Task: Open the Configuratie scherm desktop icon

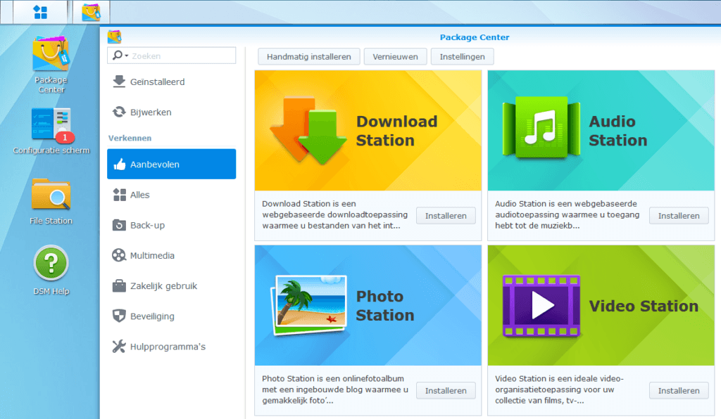Action: [x=51, y=131]
